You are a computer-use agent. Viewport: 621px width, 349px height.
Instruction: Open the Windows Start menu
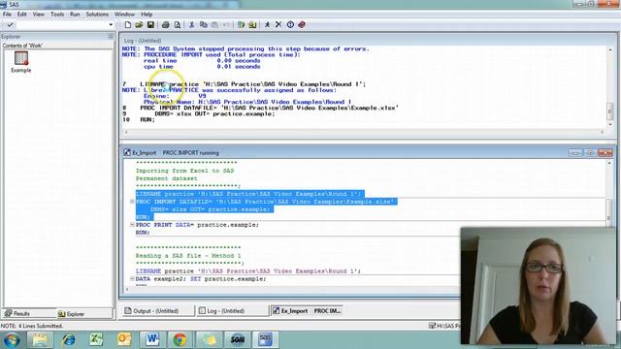pos(12,340)
